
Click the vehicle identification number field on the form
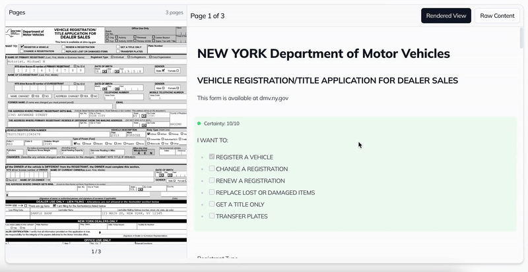(57, 134)
